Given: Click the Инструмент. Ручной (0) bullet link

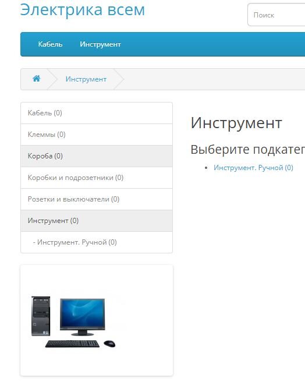Looking at the screenshot, I should tap(253, 168).
